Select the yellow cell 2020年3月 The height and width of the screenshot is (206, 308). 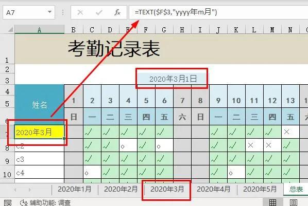39,132
